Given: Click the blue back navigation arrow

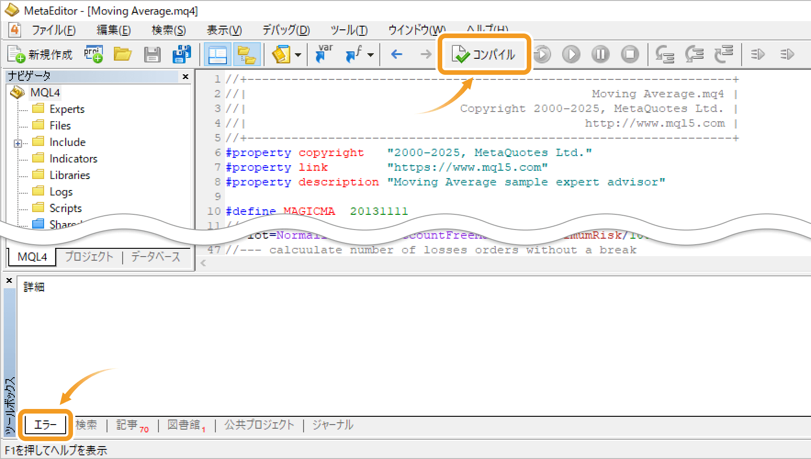Looking at the screenshot, I should (x=396, y=55).
